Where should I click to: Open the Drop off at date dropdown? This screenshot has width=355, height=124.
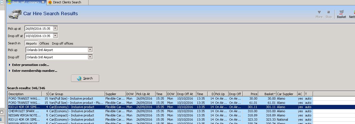(55, 36)
